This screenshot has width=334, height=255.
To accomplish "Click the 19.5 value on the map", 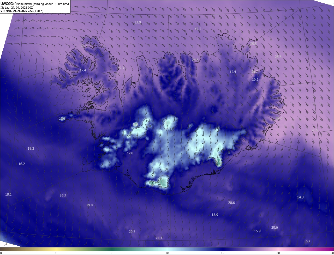I will pos(307,242).
